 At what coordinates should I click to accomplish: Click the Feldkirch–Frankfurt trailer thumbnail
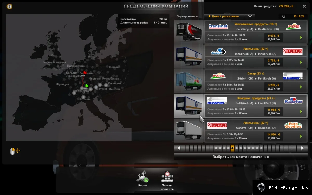tap(189, 106)
